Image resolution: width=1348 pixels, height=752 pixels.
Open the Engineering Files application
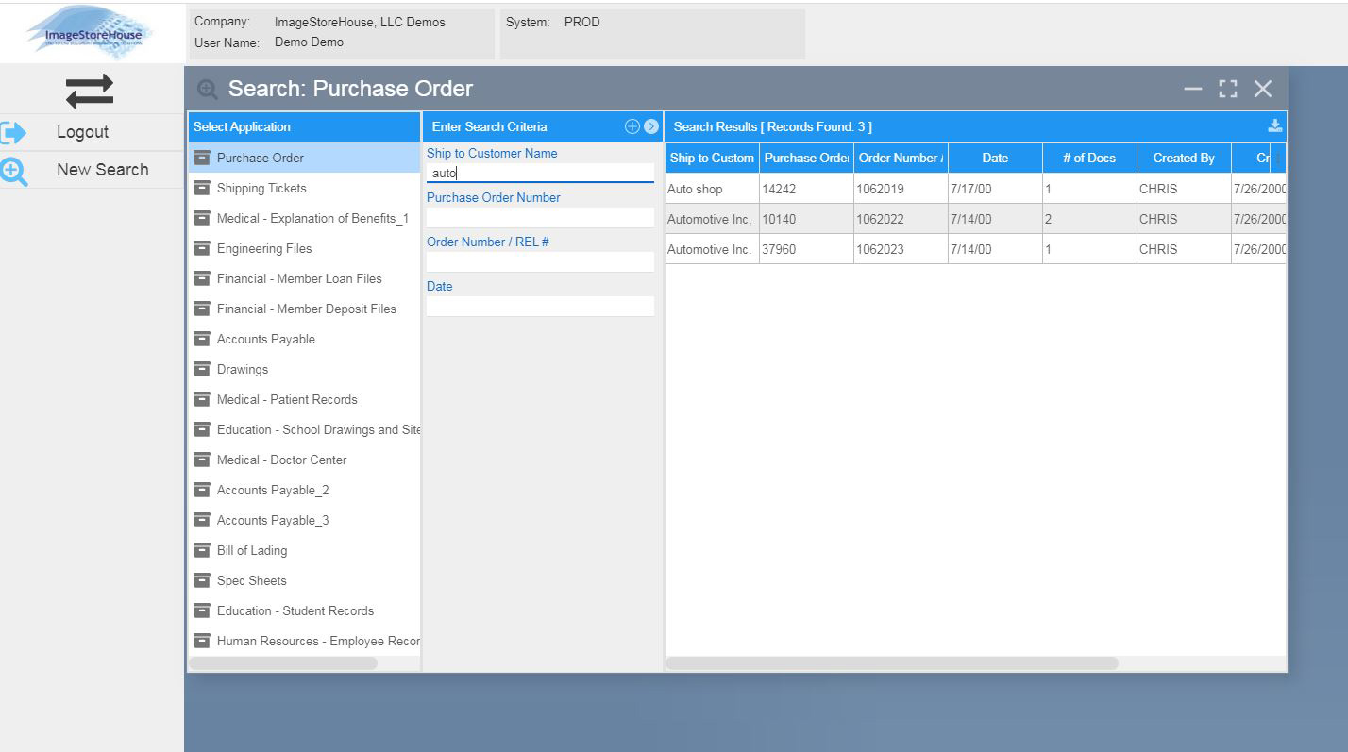pos(304,248)
